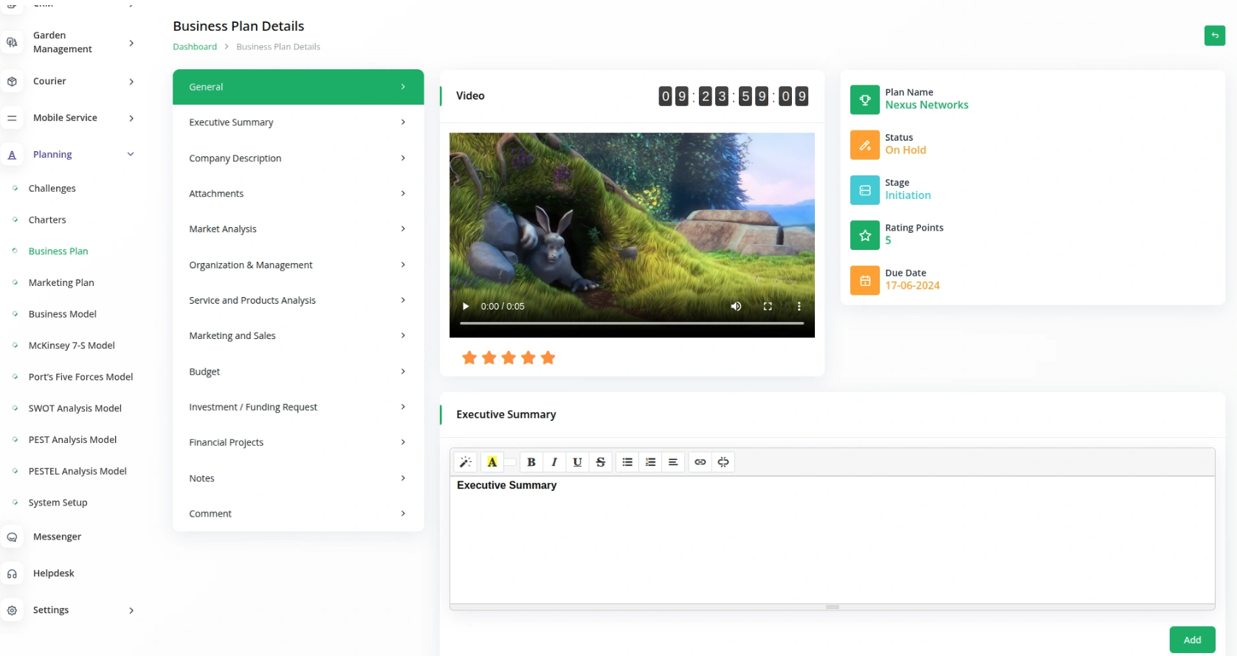Image resolution: width=1237 pixels, height=656 pixels.
Task: Open the color dropdown beside highlight button
Action: [510, 462]
